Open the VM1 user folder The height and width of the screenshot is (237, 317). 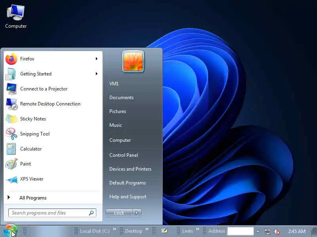pyautogui.click(x=114, y=84)
